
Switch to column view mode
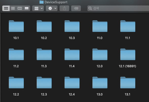click(20, 8)
